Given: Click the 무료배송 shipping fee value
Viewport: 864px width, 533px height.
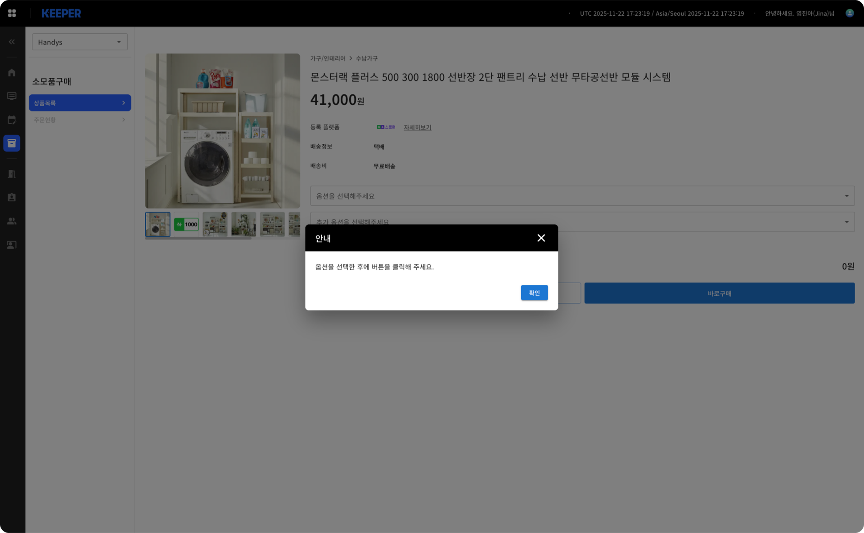Looking at the screenshot, I should coord(384,166).
